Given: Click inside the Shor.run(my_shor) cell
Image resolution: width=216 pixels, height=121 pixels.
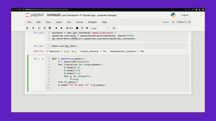Looking at the screenshot, I should pos(116,46).
